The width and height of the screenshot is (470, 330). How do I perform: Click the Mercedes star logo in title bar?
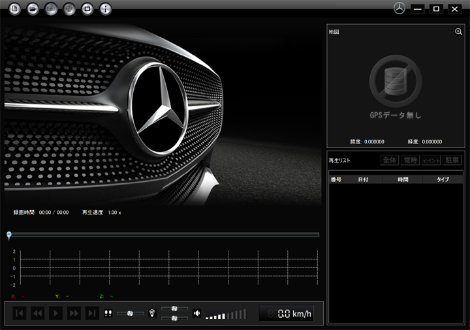click(x=399, y=8)
